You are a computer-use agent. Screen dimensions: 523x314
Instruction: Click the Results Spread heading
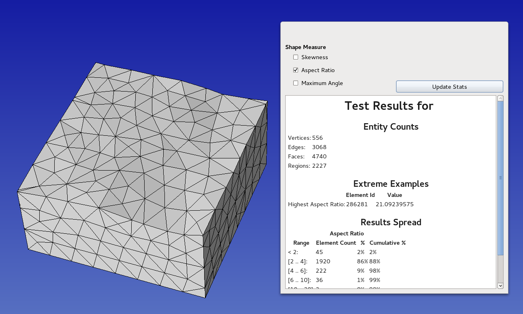[391, 222]
